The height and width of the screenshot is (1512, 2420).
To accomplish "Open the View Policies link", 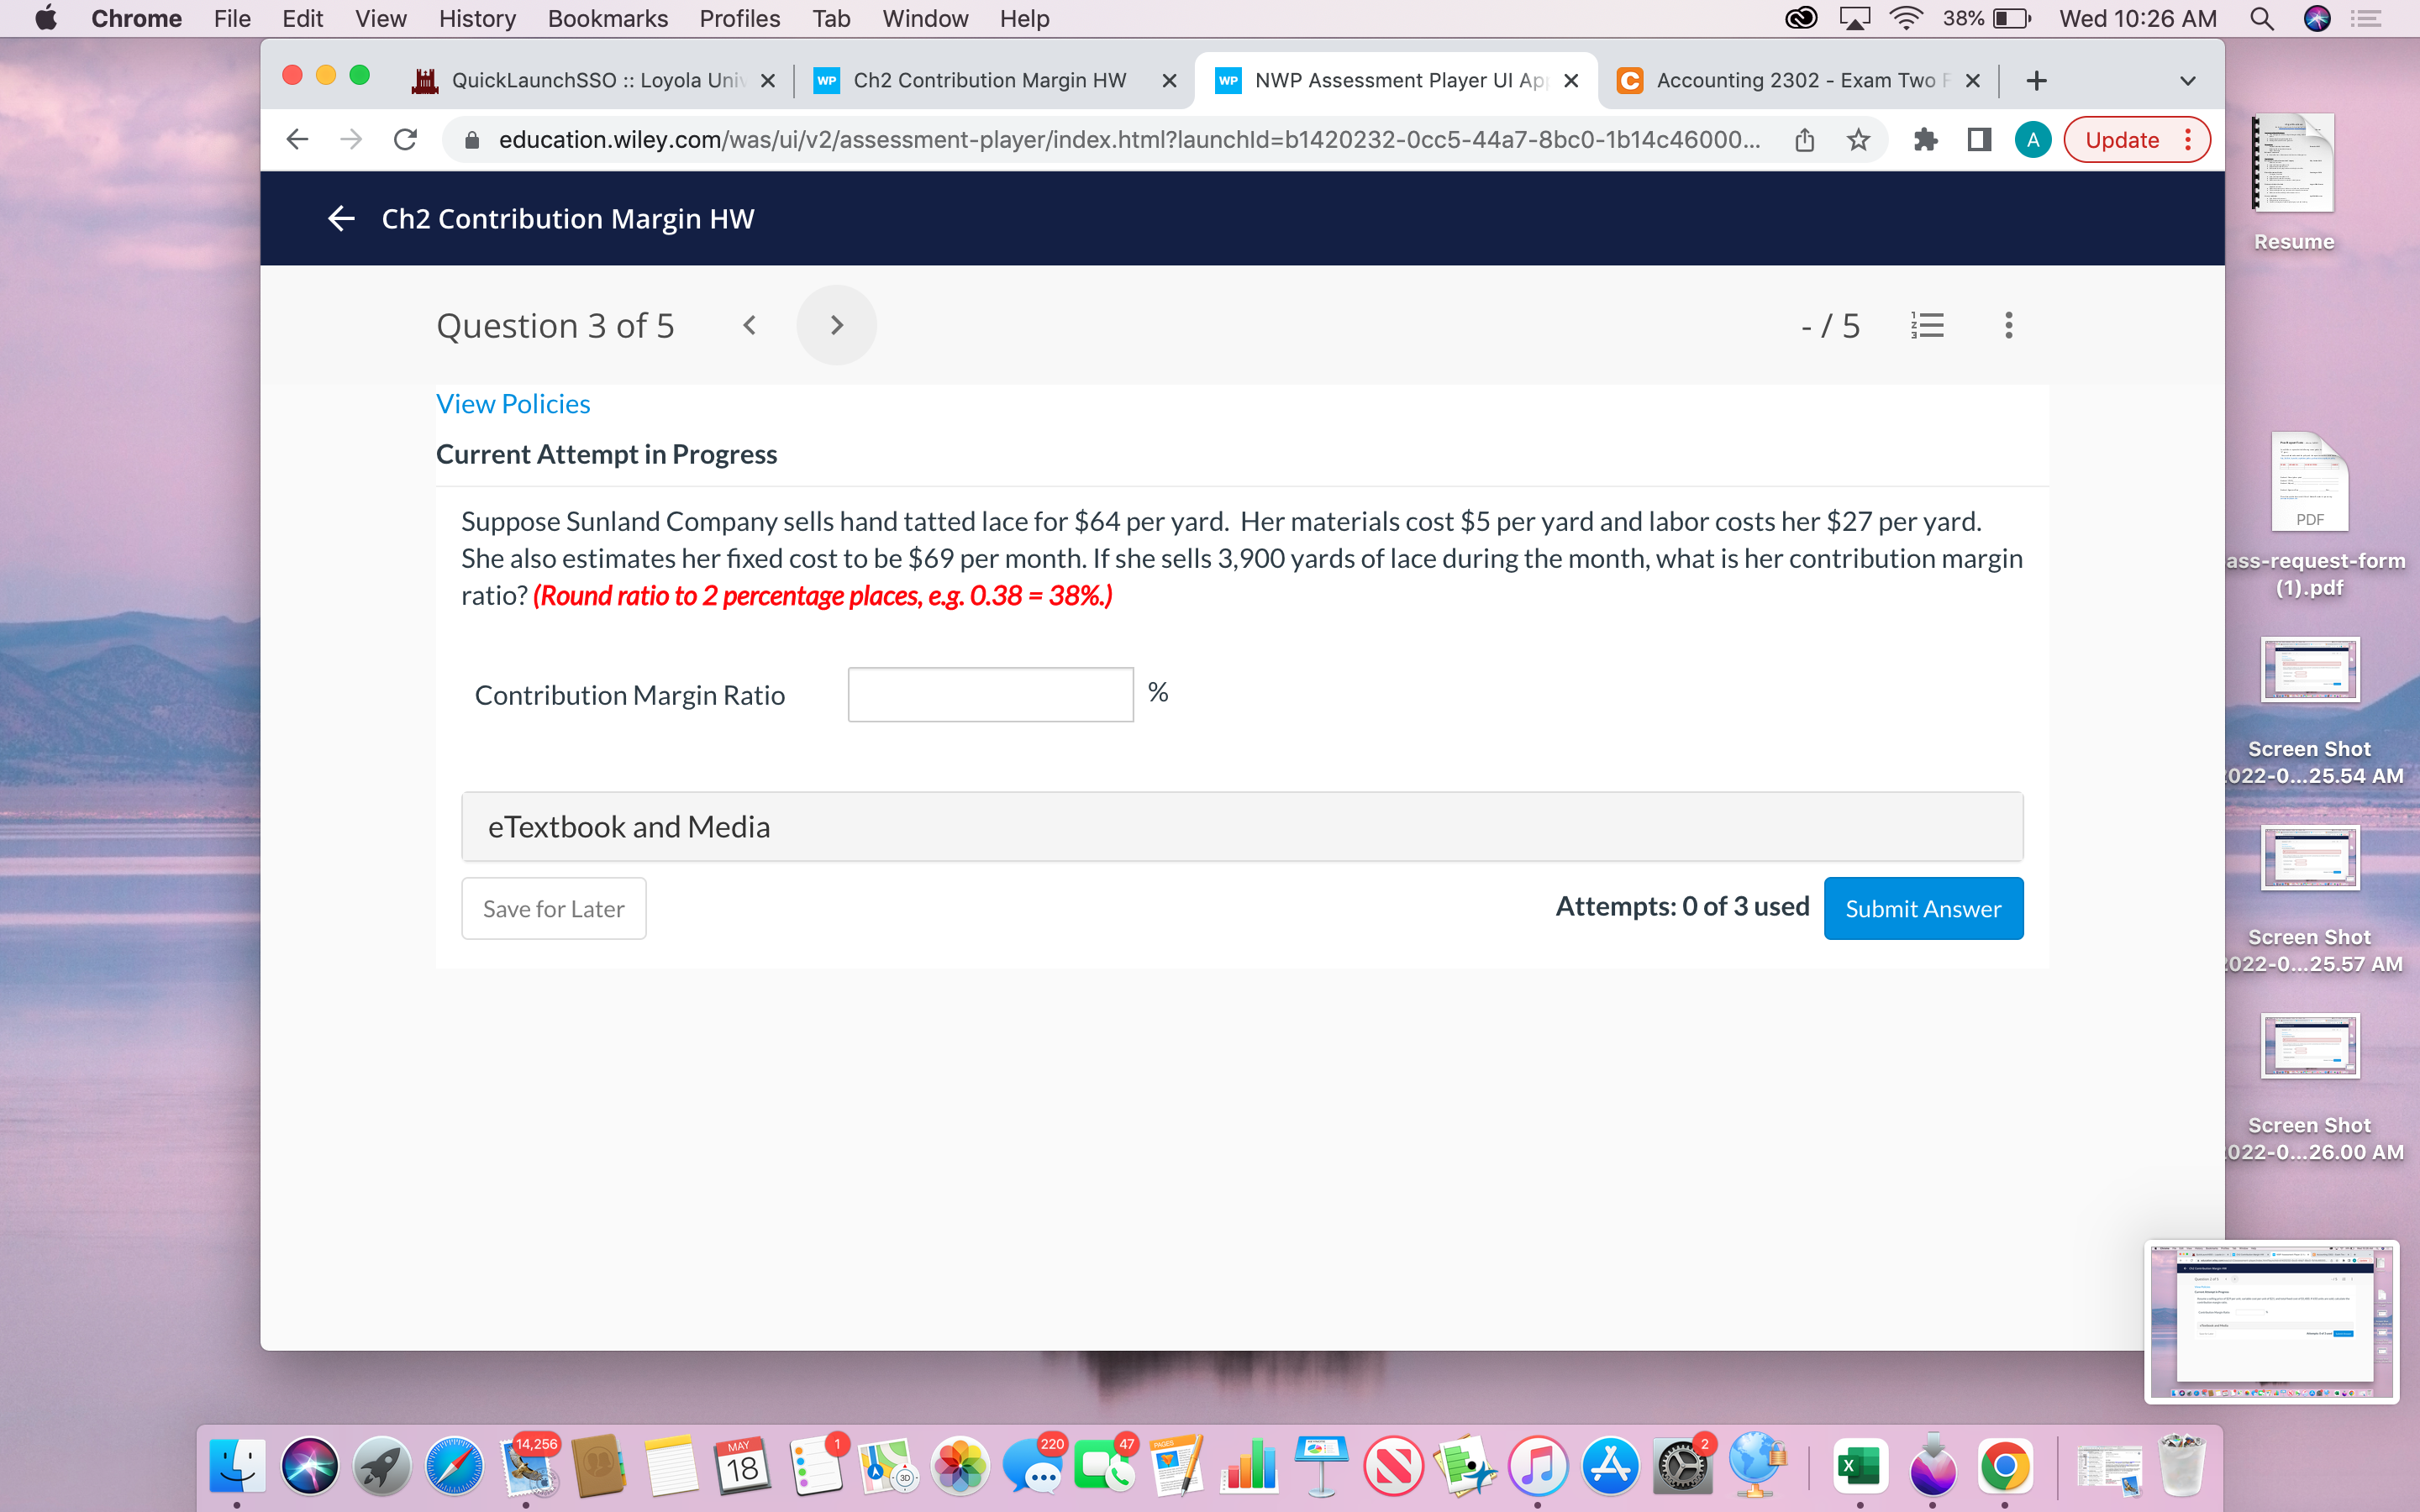I will click(x=513, y=403).
